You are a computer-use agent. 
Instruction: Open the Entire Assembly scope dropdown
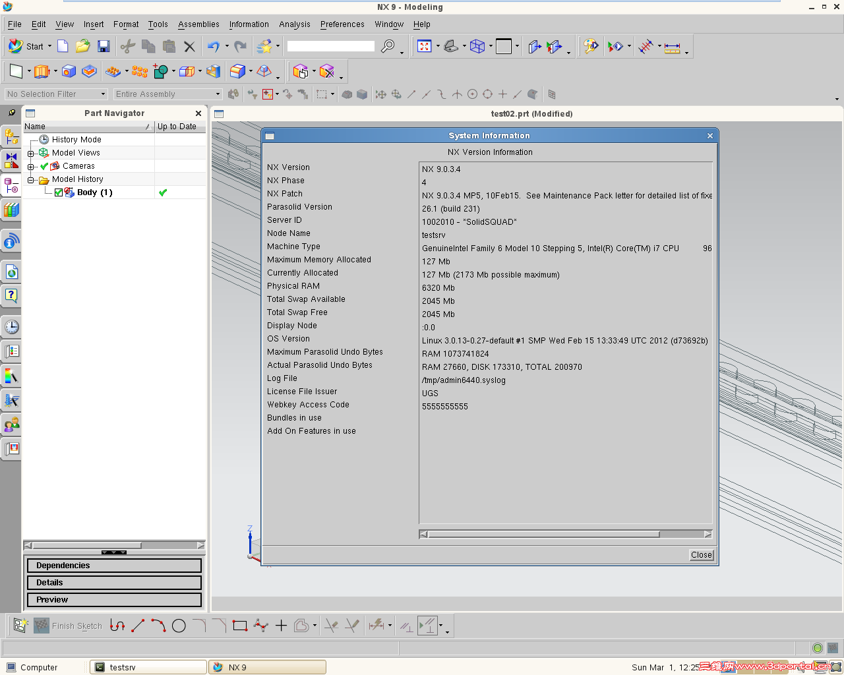point(167,94)
